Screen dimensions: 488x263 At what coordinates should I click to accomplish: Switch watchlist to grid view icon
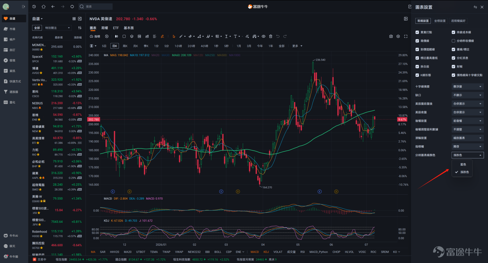pyautogui.click(x=74, y=19)
